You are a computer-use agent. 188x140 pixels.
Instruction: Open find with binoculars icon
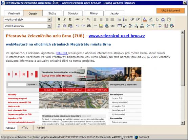[x=89, y=26]
